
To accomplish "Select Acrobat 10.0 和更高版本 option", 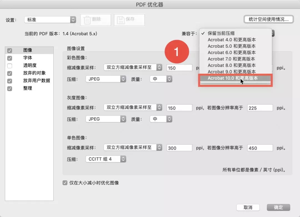I will click(x=232, y=78).
